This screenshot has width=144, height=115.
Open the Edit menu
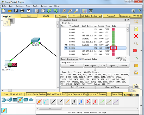click(x=11, y=6)
